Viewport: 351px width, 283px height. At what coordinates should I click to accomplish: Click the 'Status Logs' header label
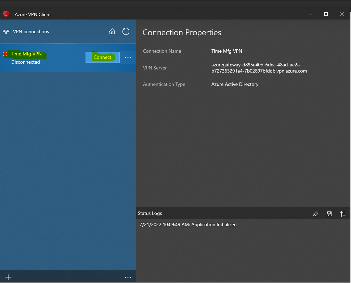click(150, 214)
